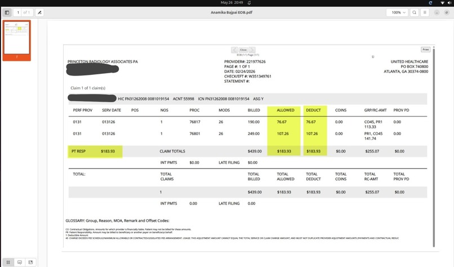454x267 pixels.
Task: Click the highlighted DEDUCT column header
Action: pos(313,110)
